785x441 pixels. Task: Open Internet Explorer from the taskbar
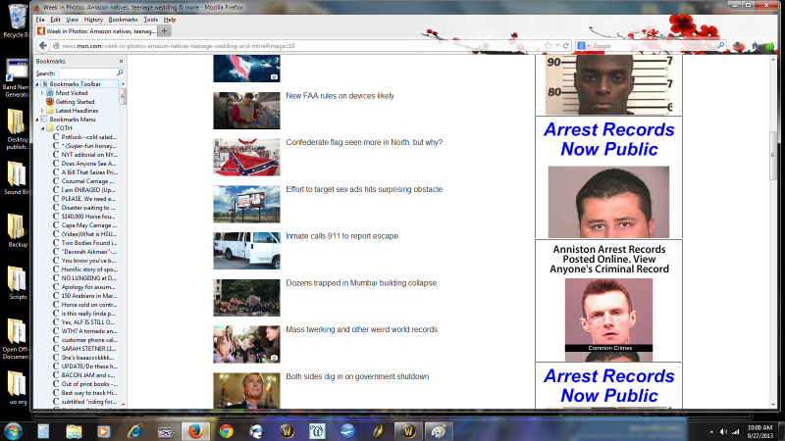point(134,431)
